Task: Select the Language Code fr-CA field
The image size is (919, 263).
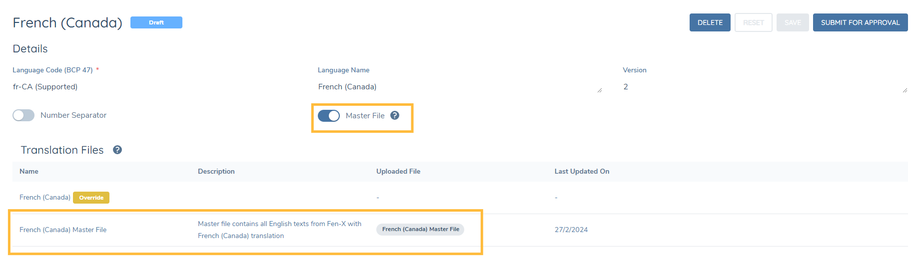Action: tap(45, 87)
